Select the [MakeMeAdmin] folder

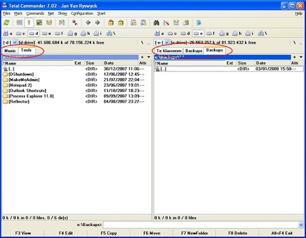pos(21,80)
